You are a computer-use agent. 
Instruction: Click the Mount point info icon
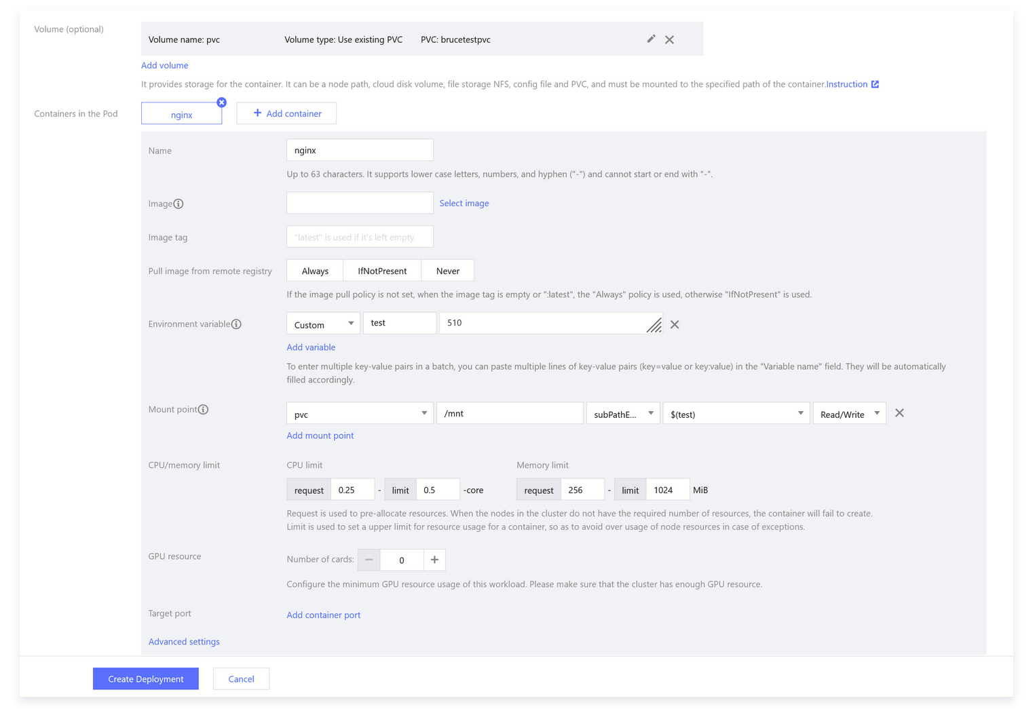point(203,410)
